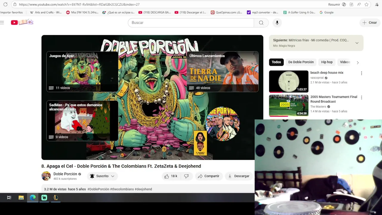Screen dimensions: 382x215
Task: Select the Videos filter chip
Action: pyautogui.click(x=345, y=62)
